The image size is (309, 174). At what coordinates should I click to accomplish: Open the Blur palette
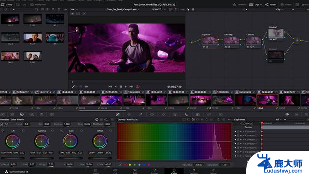click(x=186, y=115)
